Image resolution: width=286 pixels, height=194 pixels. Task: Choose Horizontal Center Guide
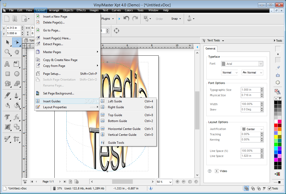click(128, 129)
